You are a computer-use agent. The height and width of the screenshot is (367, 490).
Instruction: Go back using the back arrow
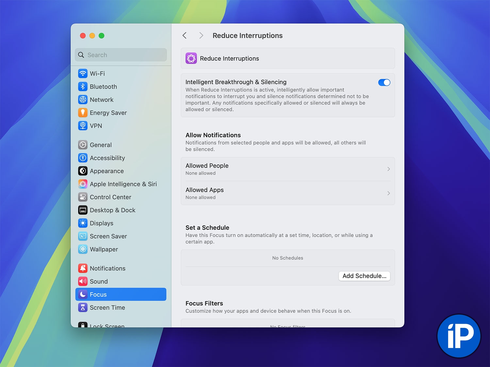click(x=185, y=36)
